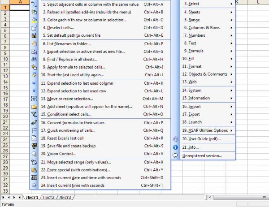The height and width of the screenshot is (207, 269).
Task: Click the Export selection as new file icon
Action: coord(34,52)
